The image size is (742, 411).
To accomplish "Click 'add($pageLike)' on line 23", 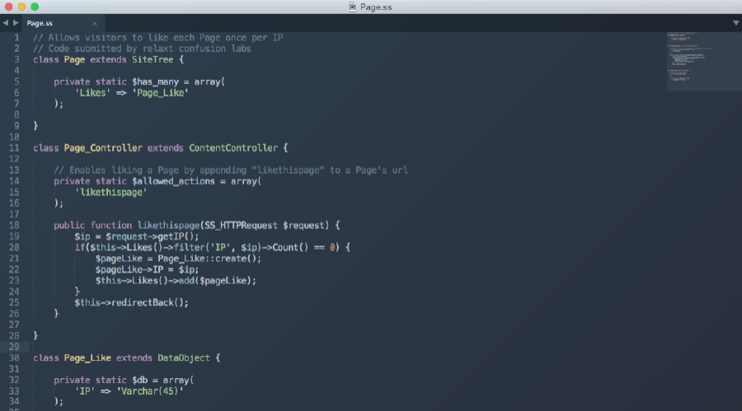I will [x=215, y=281].
